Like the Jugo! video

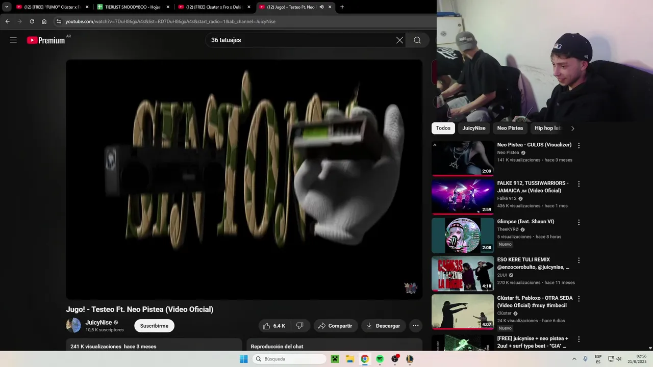coord(274,326)
